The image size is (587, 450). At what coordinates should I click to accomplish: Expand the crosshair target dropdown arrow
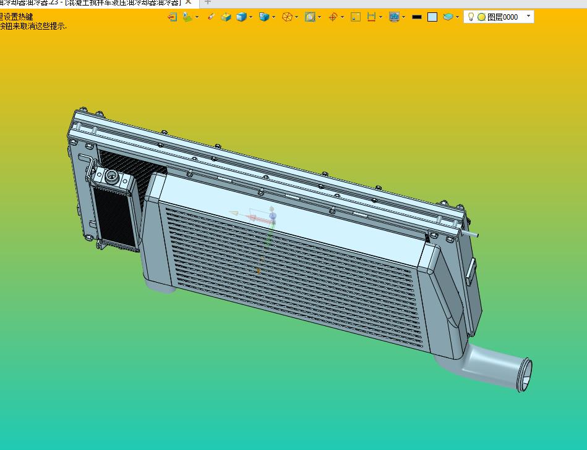342,17
